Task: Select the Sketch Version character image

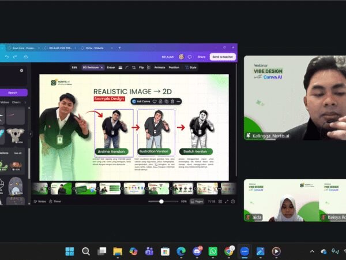Action: click(201, 129)
